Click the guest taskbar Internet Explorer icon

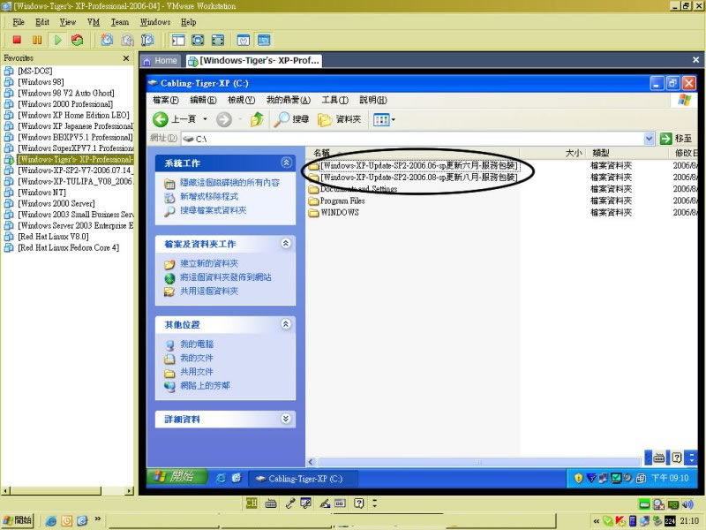[221, 478]
